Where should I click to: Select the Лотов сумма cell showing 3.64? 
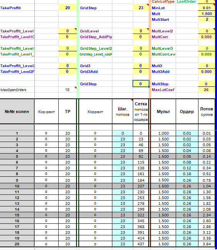(207, 244)
